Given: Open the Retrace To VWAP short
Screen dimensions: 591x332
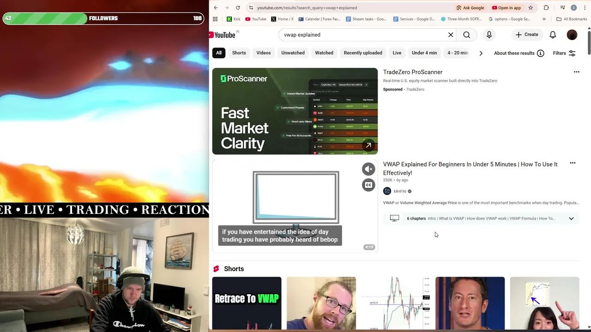Looking at the screenshot, I should pos(247,303).
